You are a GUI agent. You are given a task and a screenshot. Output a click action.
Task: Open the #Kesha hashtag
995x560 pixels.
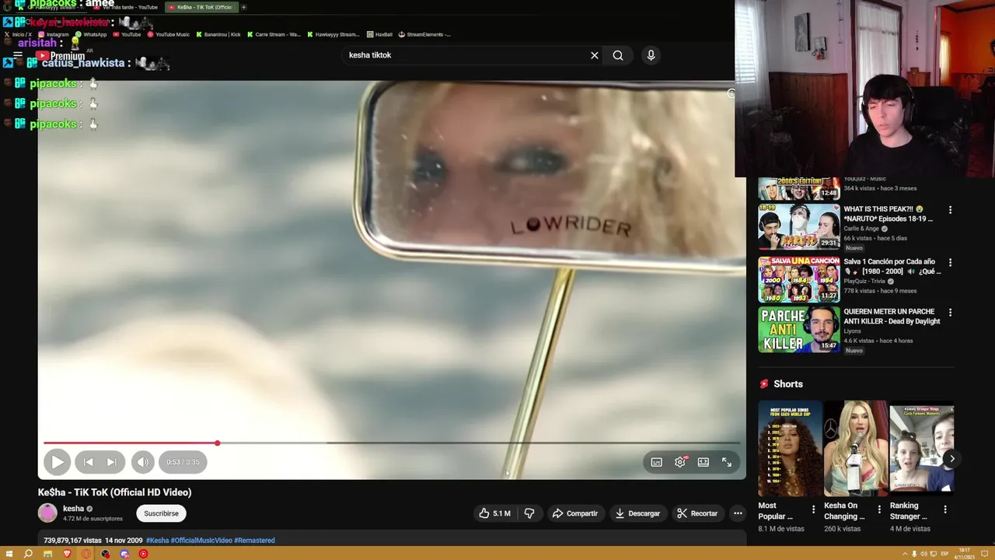[x=157, y=541]
